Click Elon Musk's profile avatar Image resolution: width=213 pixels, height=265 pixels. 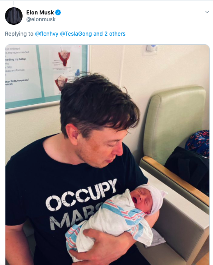14,16
